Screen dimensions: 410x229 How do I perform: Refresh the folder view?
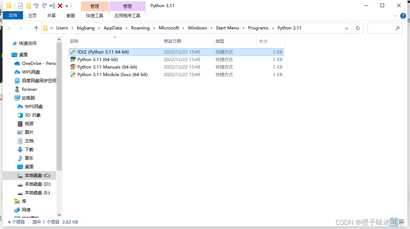click(358, 28)
